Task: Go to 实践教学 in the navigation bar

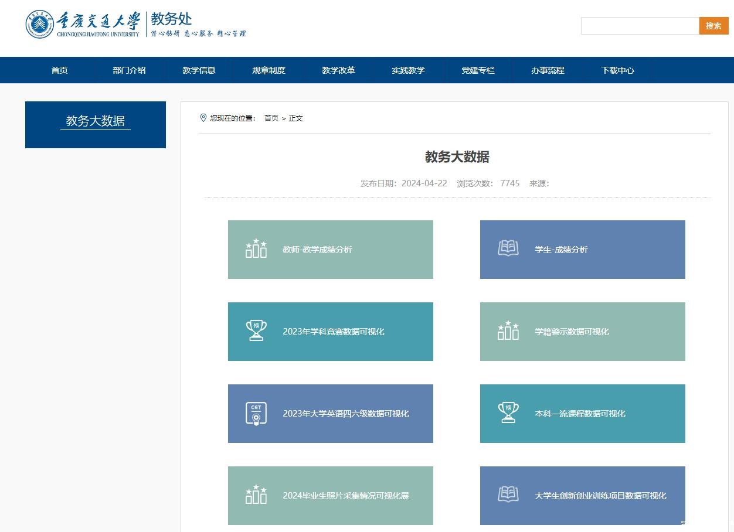Action: [x=408, y=70]
